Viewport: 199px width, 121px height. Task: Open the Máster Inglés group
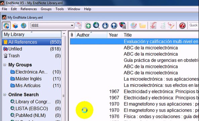pos(36,79)
